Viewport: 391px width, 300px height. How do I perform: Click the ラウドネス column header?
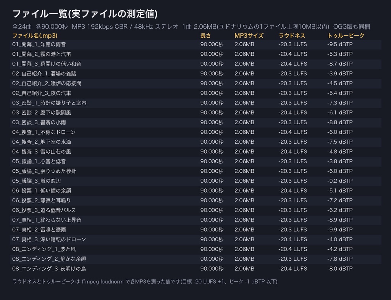(x=292, y=35)
